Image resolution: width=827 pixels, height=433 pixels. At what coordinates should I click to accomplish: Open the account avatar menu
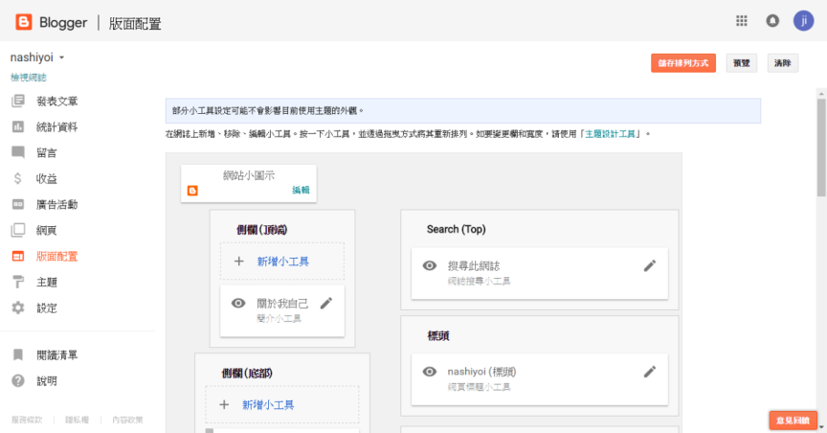(803, 20)
